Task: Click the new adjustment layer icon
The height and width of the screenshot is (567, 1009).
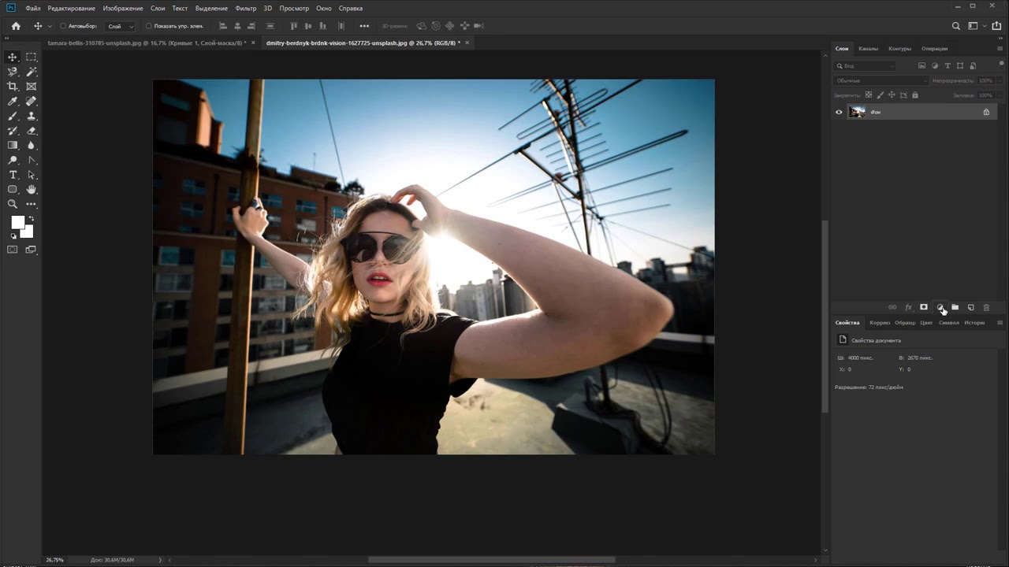Action: pyautogui.click(x=940, y=307)
